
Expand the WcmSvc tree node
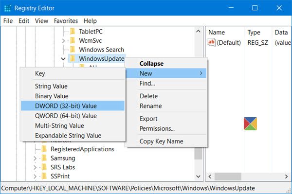pyautogui.click(x=63, y=40)
